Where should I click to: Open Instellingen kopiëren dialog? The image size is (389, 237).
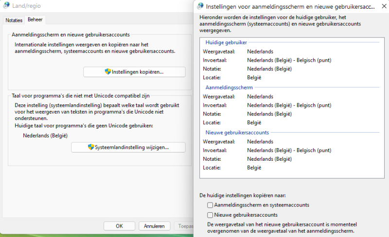click(134, 72)
